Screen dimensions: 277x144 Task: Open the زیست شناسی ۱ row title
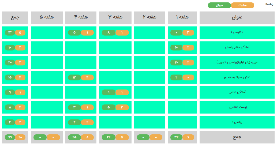tap(237, 107)
